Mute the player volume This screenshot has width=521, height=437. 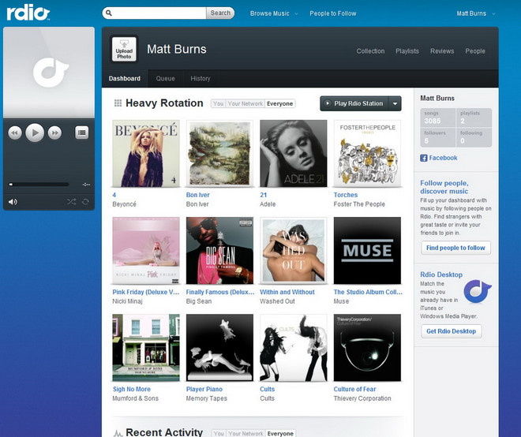tap(13, 202)
